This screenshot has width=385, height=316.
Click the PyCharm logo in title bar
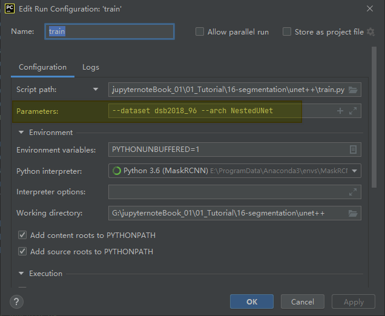(x=10, y=8)
